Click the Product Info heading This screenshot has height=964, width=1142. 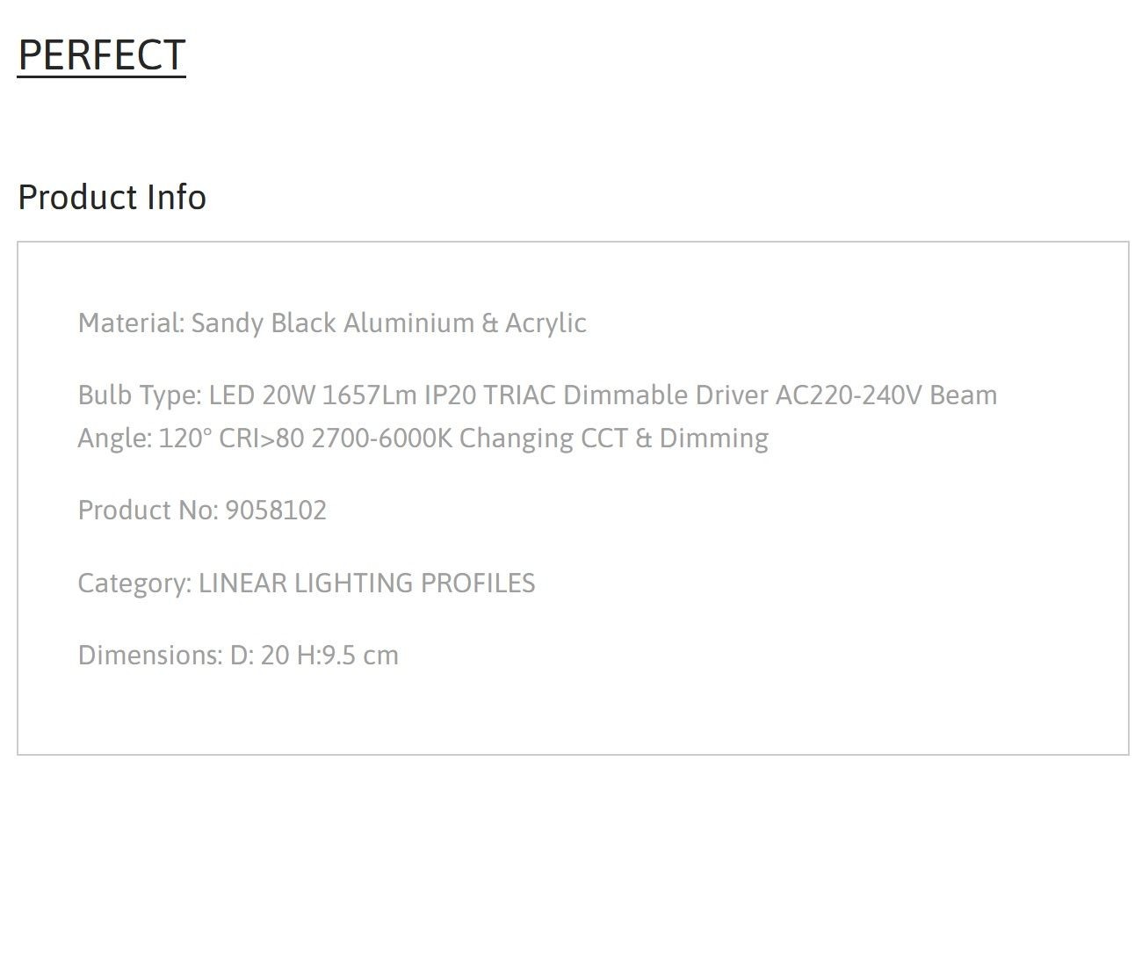[112, 197]
